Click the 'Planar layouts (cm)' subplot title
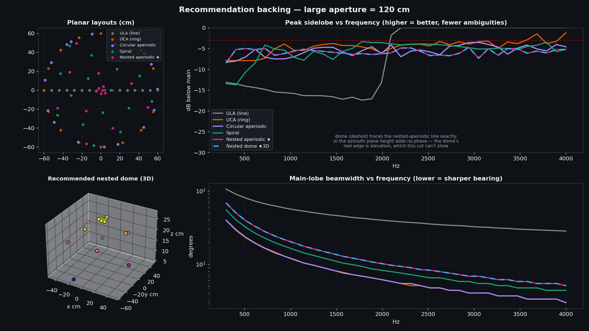The image size is (589, 331). [x=101, y=23]
